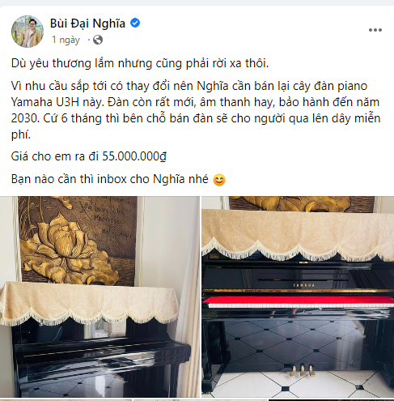394x401 pixels.
Task: Click the 'Yamaha U3H' text in the post
Action: tap(45, 102)
